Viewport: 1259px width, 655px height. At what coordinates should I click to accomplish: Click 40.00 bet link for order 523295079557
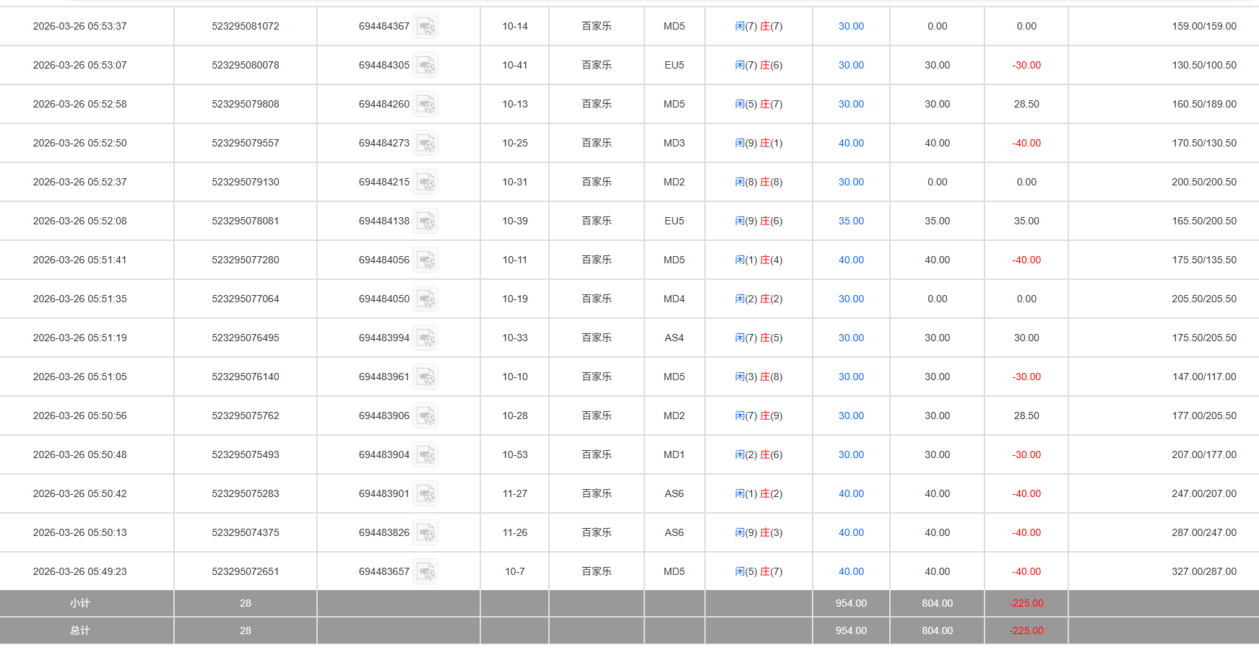pyautogui.click(x=851, y=144)
